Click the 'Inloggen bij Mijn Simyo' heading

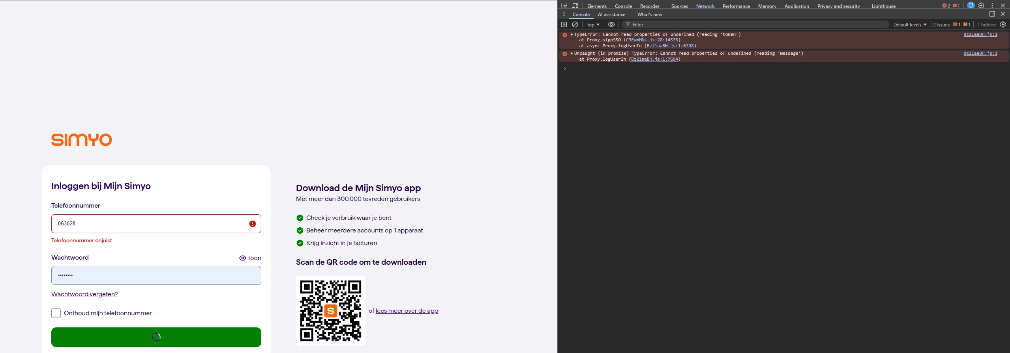[101, 186]
